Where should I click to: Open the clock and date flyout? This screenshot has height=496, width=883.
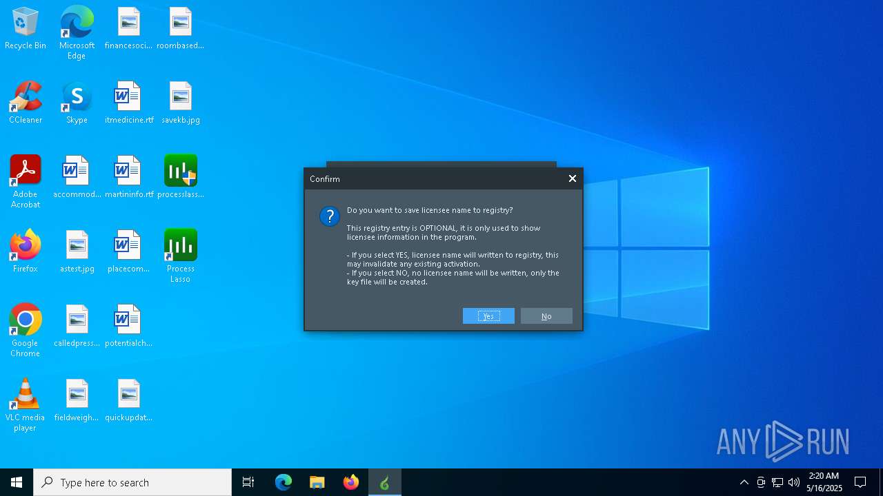pyautogui.click(x=824, y=482)
